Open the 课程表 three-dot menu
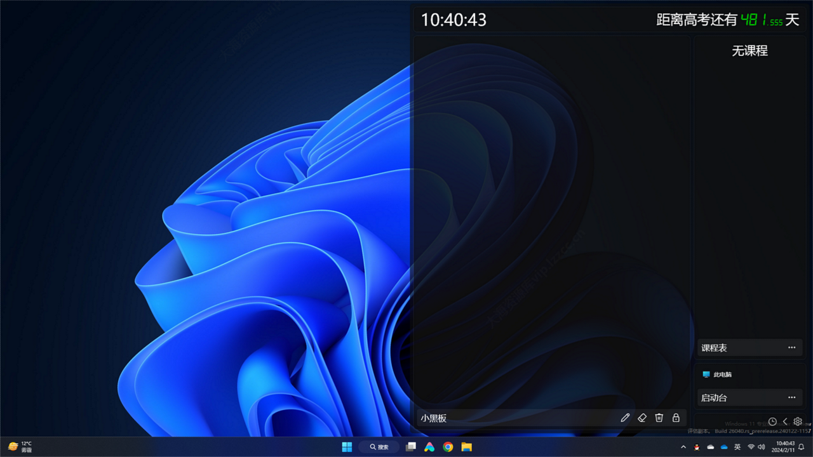The image size is (813, 457). click(x=791, y=348)
